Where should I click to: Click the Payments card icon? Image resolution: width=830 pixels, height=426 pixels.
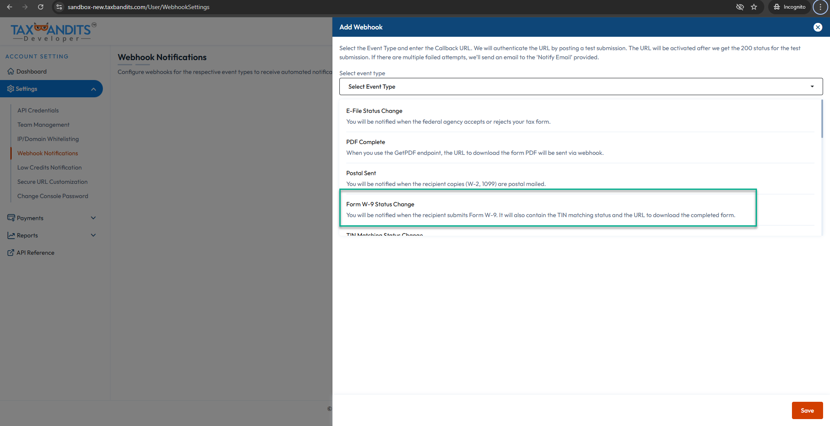tap(11, 218)
